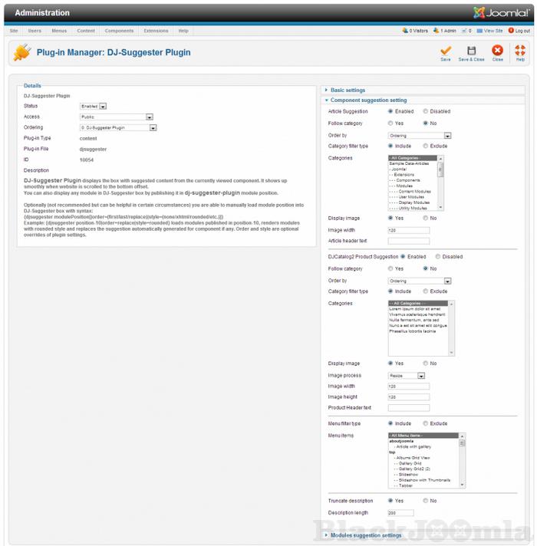
Task: Expand Modules suggestion settings panel
Action: point(365,535)
